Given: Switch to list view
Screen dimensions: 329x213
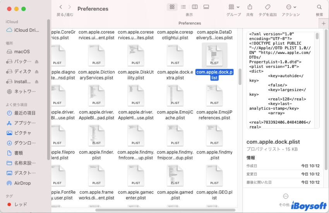Looking at the screenshot, I should coord(183,7).
